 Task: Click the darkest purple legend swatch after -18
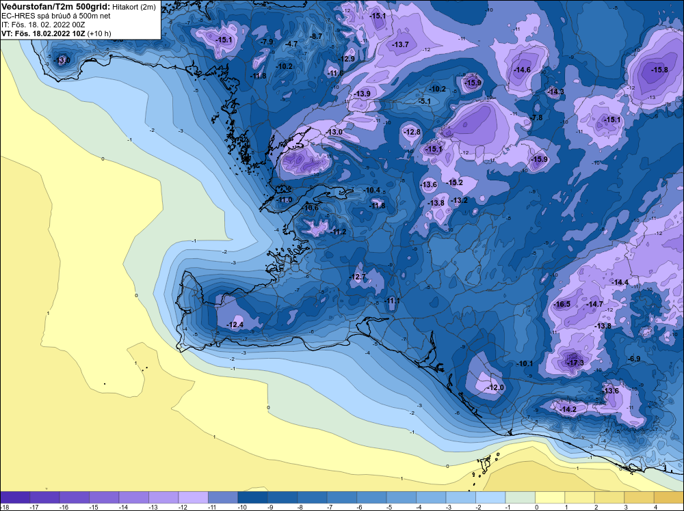click(15, 497)
